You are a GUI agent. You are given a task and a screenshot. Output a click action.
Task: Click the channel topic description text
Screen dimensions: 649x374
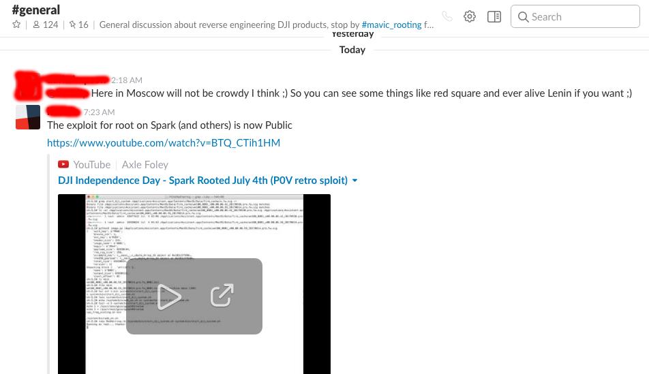click(267, 25)
